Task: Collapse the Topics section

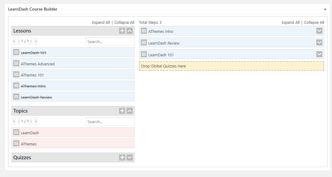Action: coord(130,111)
